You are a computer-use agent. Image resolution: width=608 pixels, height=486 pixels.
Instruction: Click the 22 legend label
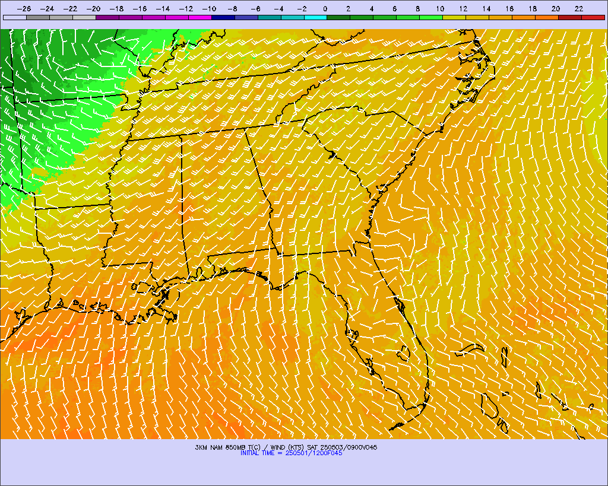[x=578, y=8]
